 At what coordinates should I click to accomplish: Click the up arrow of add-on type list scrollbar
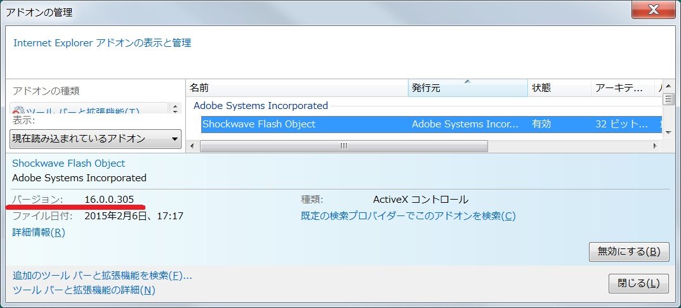coord(175,105)
